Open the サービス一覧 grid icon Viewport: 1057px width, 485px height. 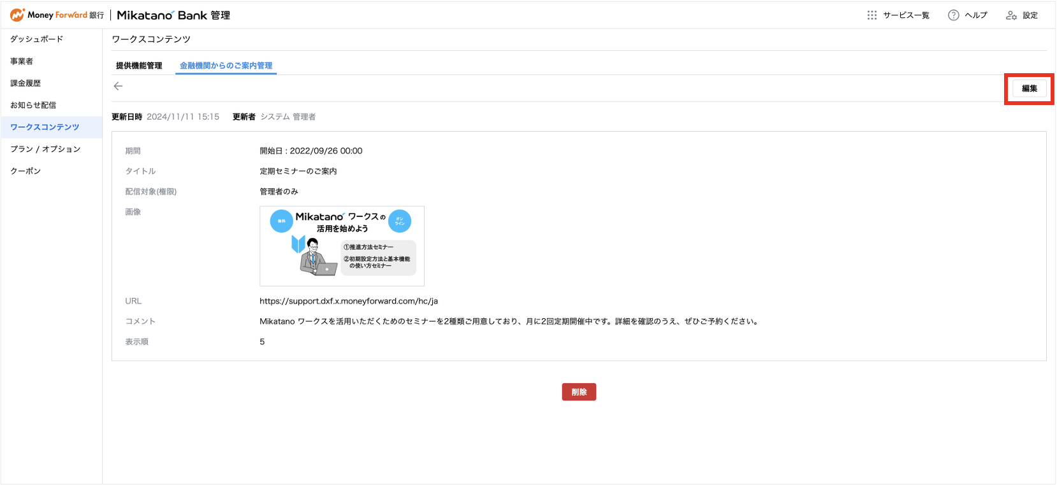[872, 15]
